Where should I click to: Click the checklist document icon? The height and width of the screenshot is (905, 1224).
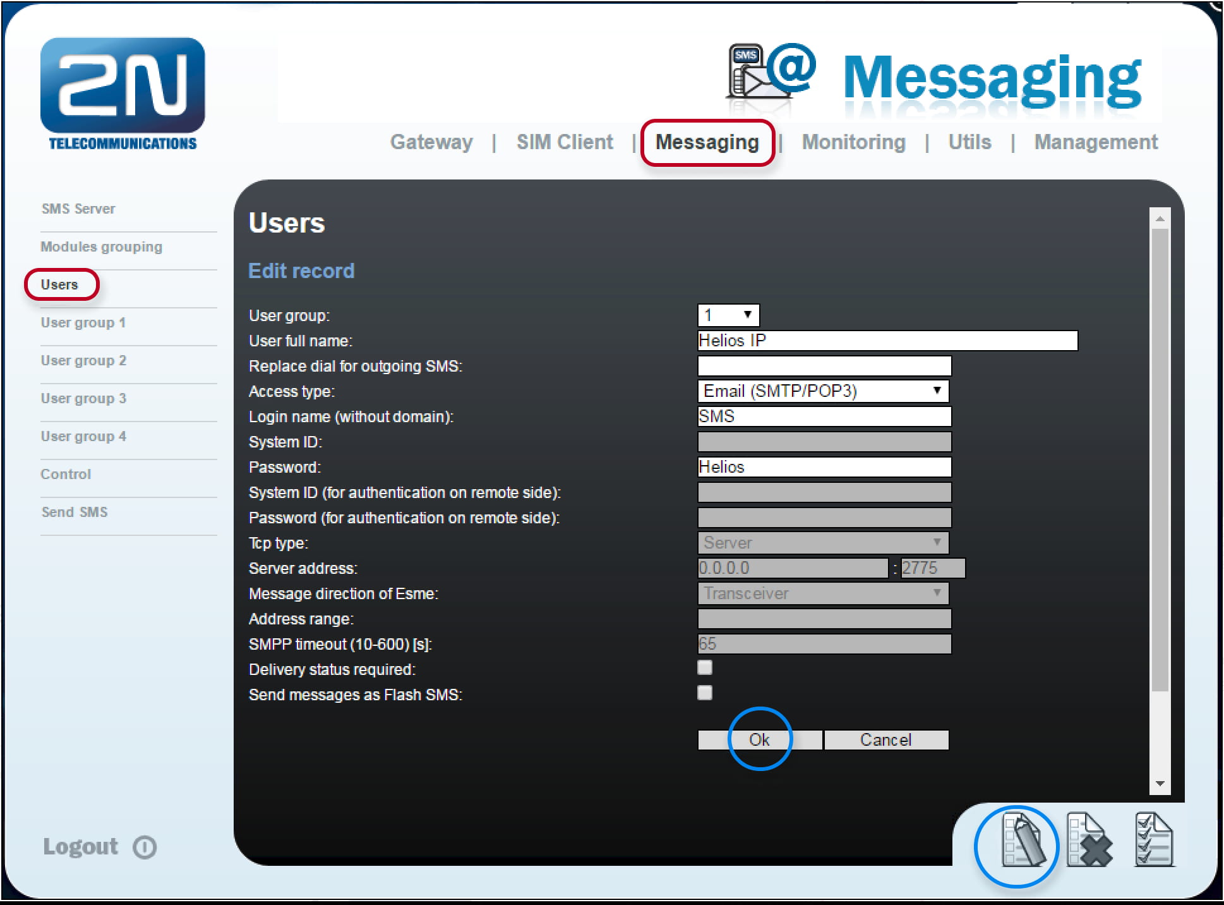click(1154, 840)
